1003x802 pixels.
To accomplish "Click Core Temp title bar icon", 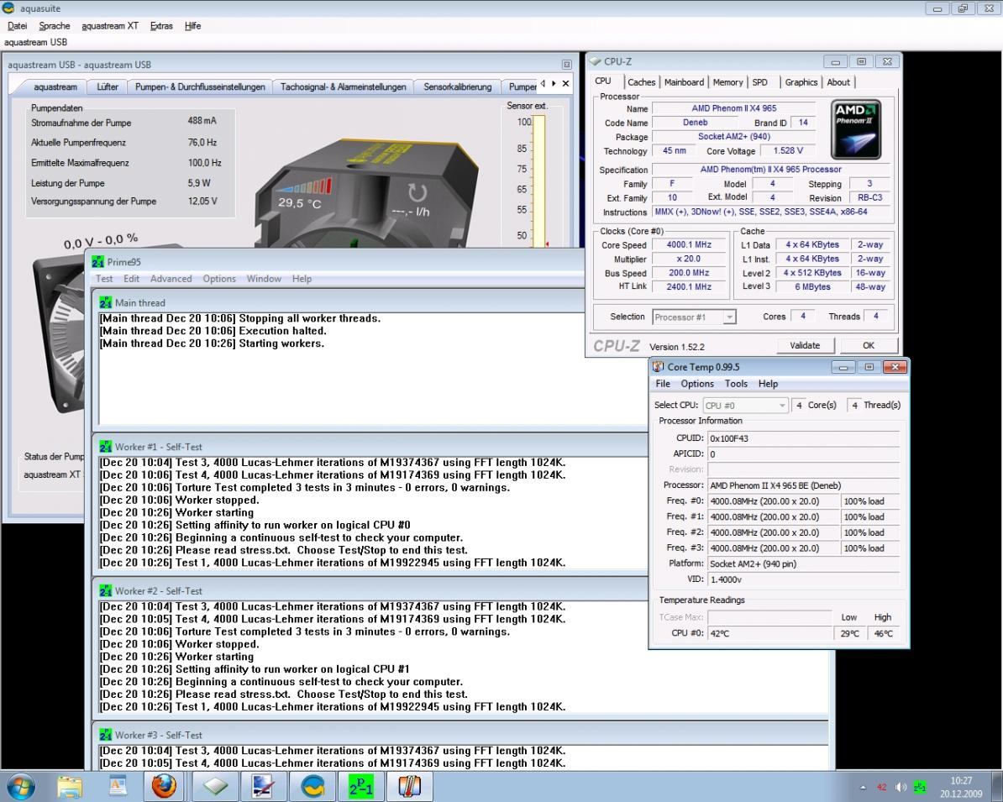I will click(659, 366).
